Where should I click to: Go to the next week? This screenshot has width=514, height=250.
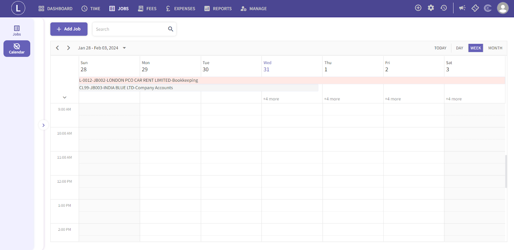[x=68, y=48]
